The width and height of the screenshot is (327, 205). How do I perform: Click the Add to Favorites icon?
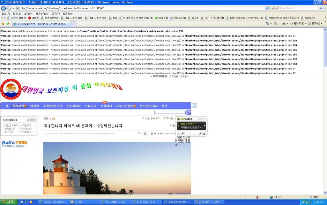7,24
